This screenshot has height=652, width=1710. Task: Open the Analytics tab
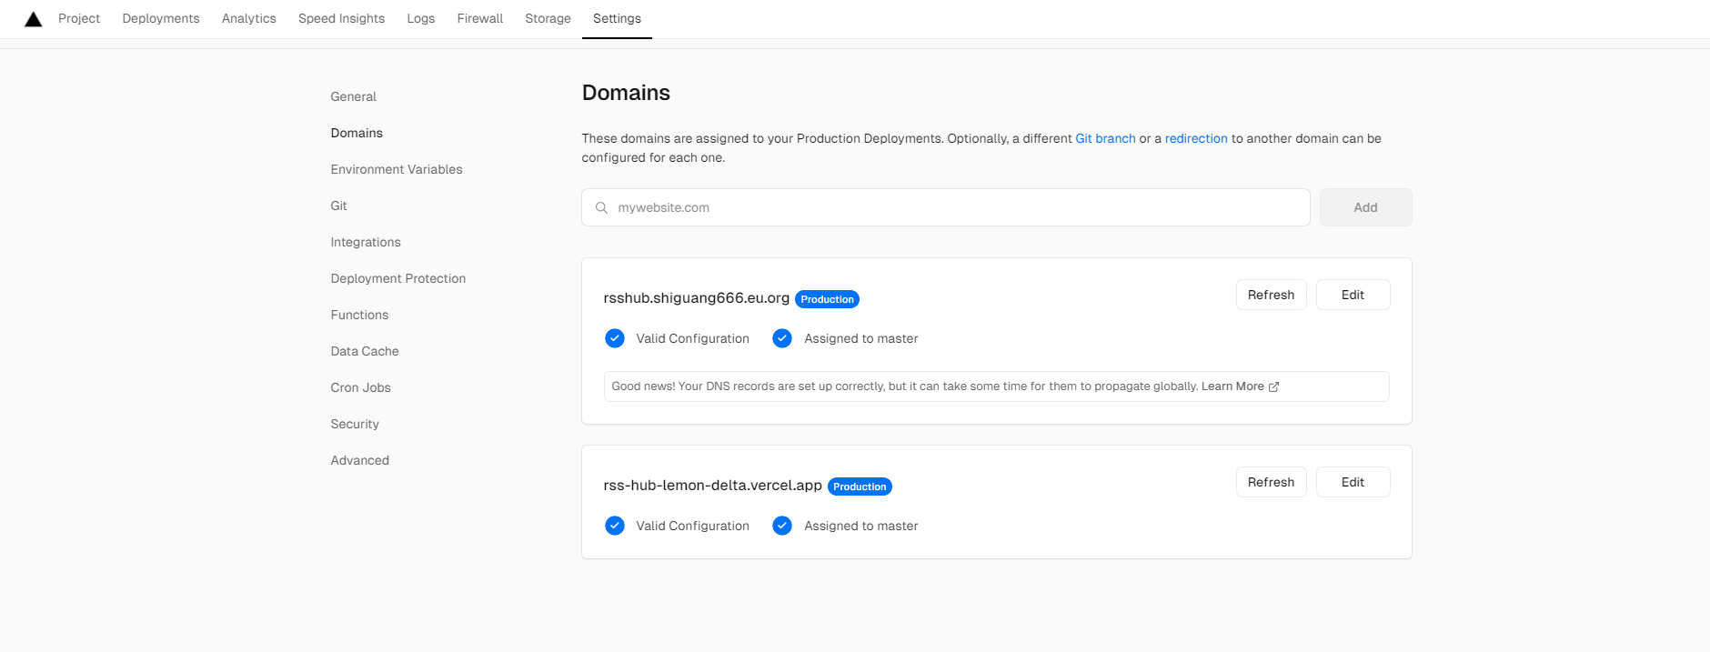click(x=249, y=18)
